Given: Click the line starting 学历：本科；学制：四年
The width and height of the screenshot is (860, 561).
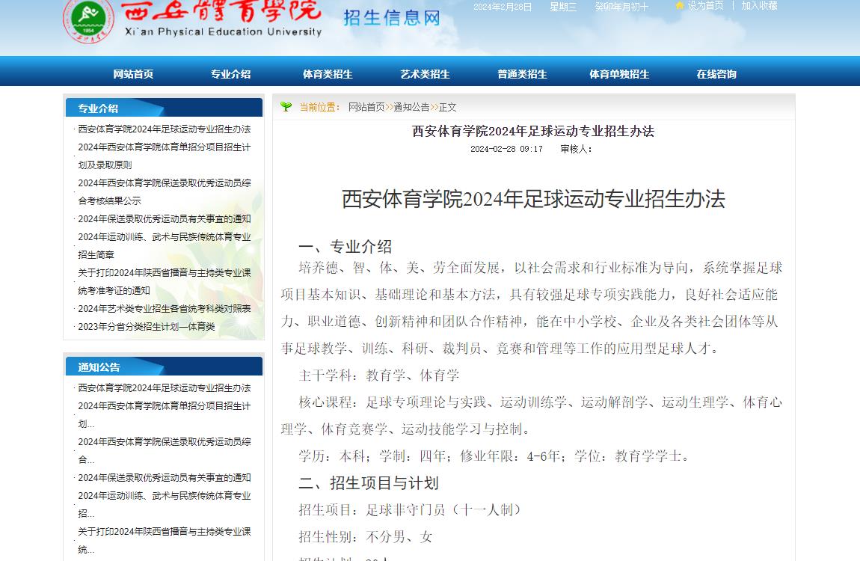Looking at the screenshot, I should click(494, 456).
